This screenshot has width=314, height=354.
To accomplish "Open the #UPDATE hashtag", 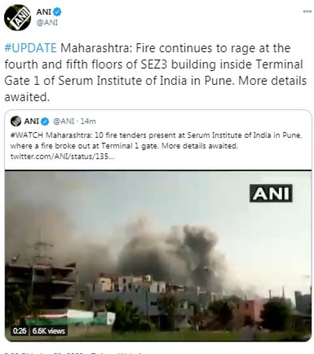I will pos(31,48).
